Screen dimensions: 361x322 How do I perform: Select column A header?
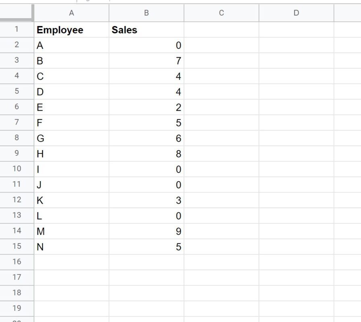point(72,13)
